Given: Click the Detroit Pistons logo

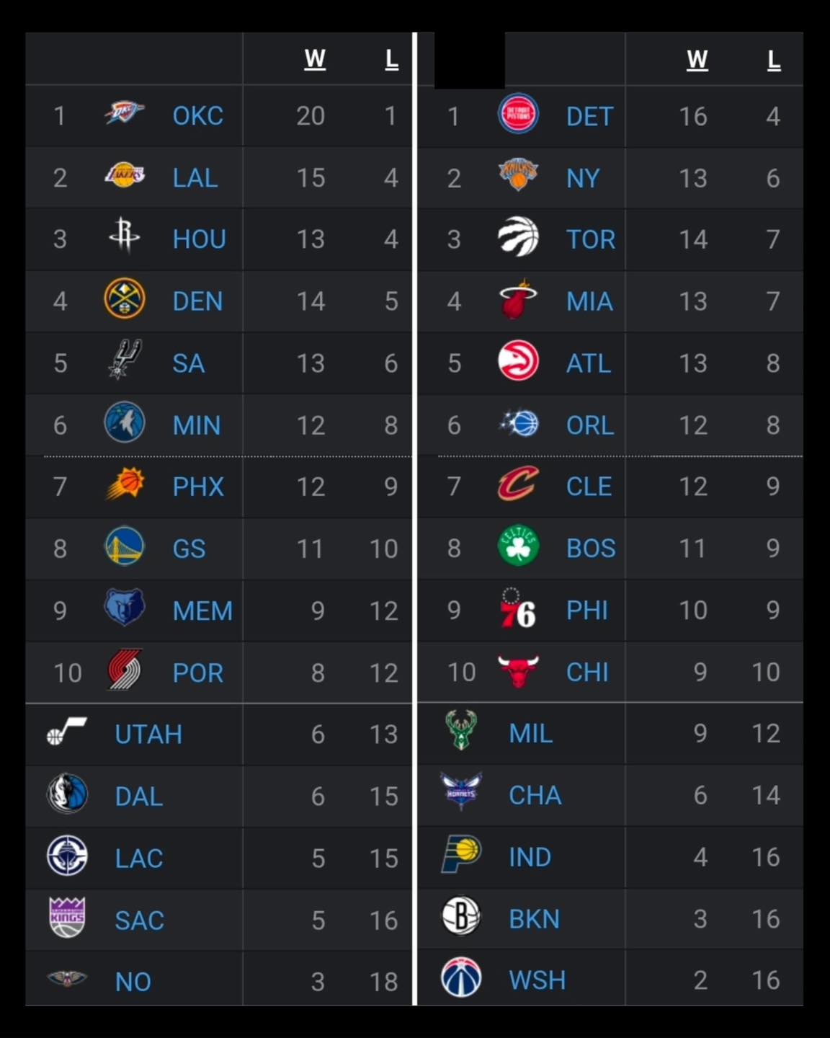Looking at the screenshot, I should click(518, 114).
